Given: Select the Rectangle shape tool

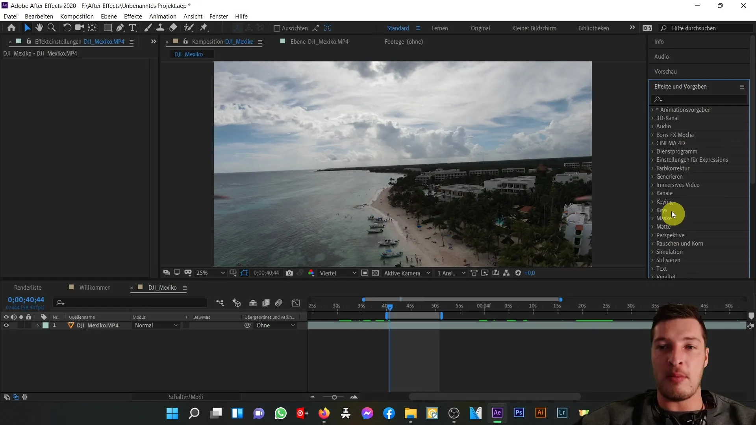Looking at the screenshot, I should (x=107, y=28).
